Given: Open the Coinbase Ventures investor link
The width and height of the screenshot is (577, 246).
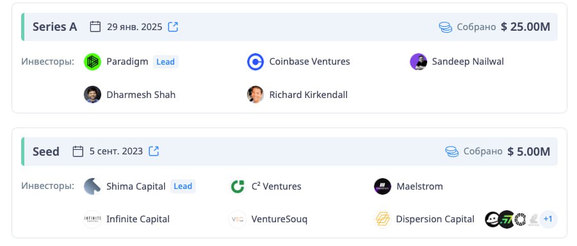Looking at the screenshot, I should tap(309, 61).
